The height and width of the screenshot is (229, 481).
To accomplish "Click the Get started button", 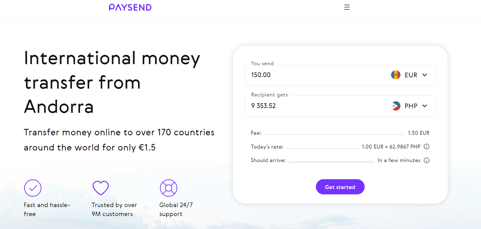I will coord(340,187).
